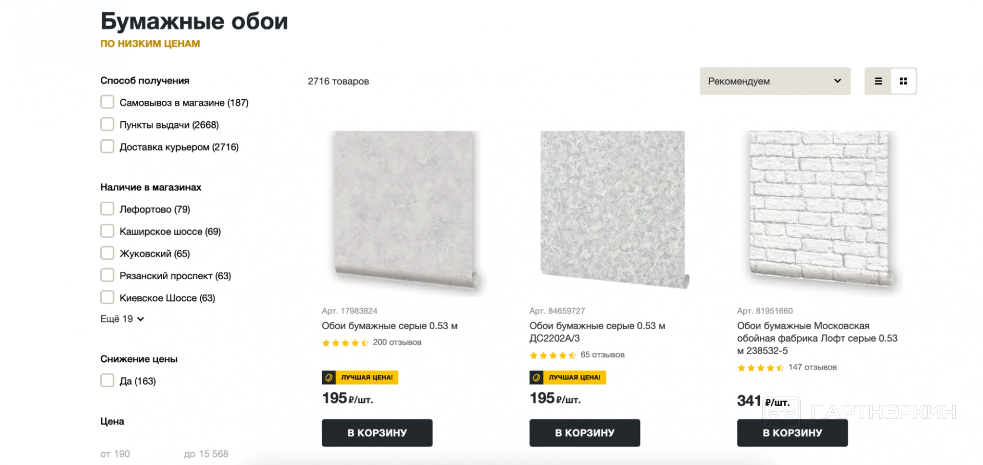The image size is (983, 465).
Task: Open the Рекомендуем sorting dropdown
Action: tap(775, 81)
